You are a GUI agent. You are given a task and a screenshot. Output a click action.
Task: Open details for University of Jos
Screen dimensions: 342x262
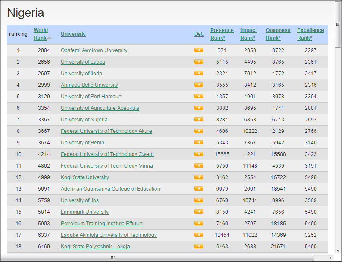click(x=198, y=200)
